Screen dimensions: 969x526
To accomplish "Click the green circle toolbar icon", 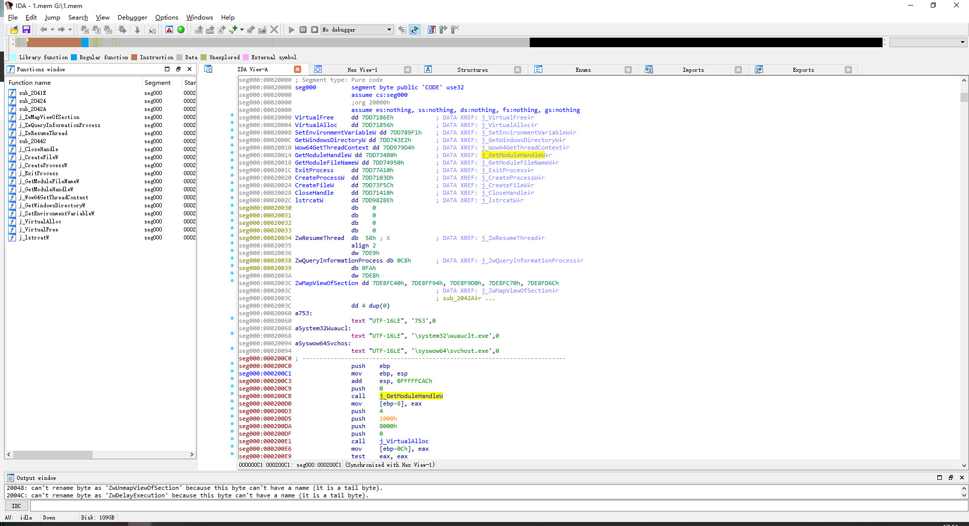I will 181,30.
